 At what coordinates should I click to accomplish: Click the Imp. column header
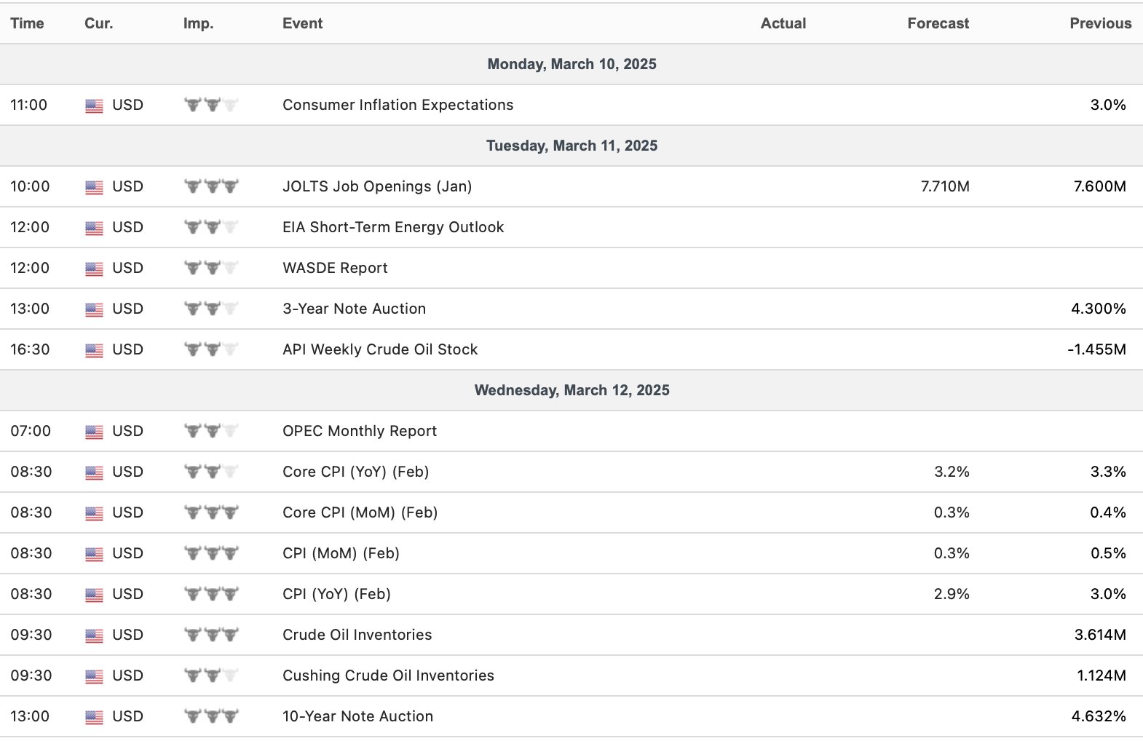pos(198,23)
